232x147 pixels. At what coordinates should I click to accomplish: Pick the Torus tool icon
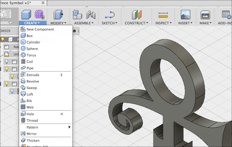click(23, 55)
